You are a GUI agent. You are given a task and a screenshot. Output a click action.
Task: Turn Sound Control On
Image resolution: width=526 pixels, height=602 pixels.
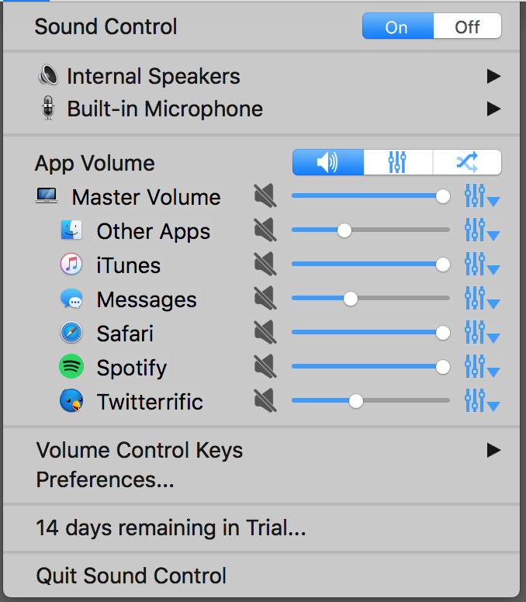click(398, 26)
